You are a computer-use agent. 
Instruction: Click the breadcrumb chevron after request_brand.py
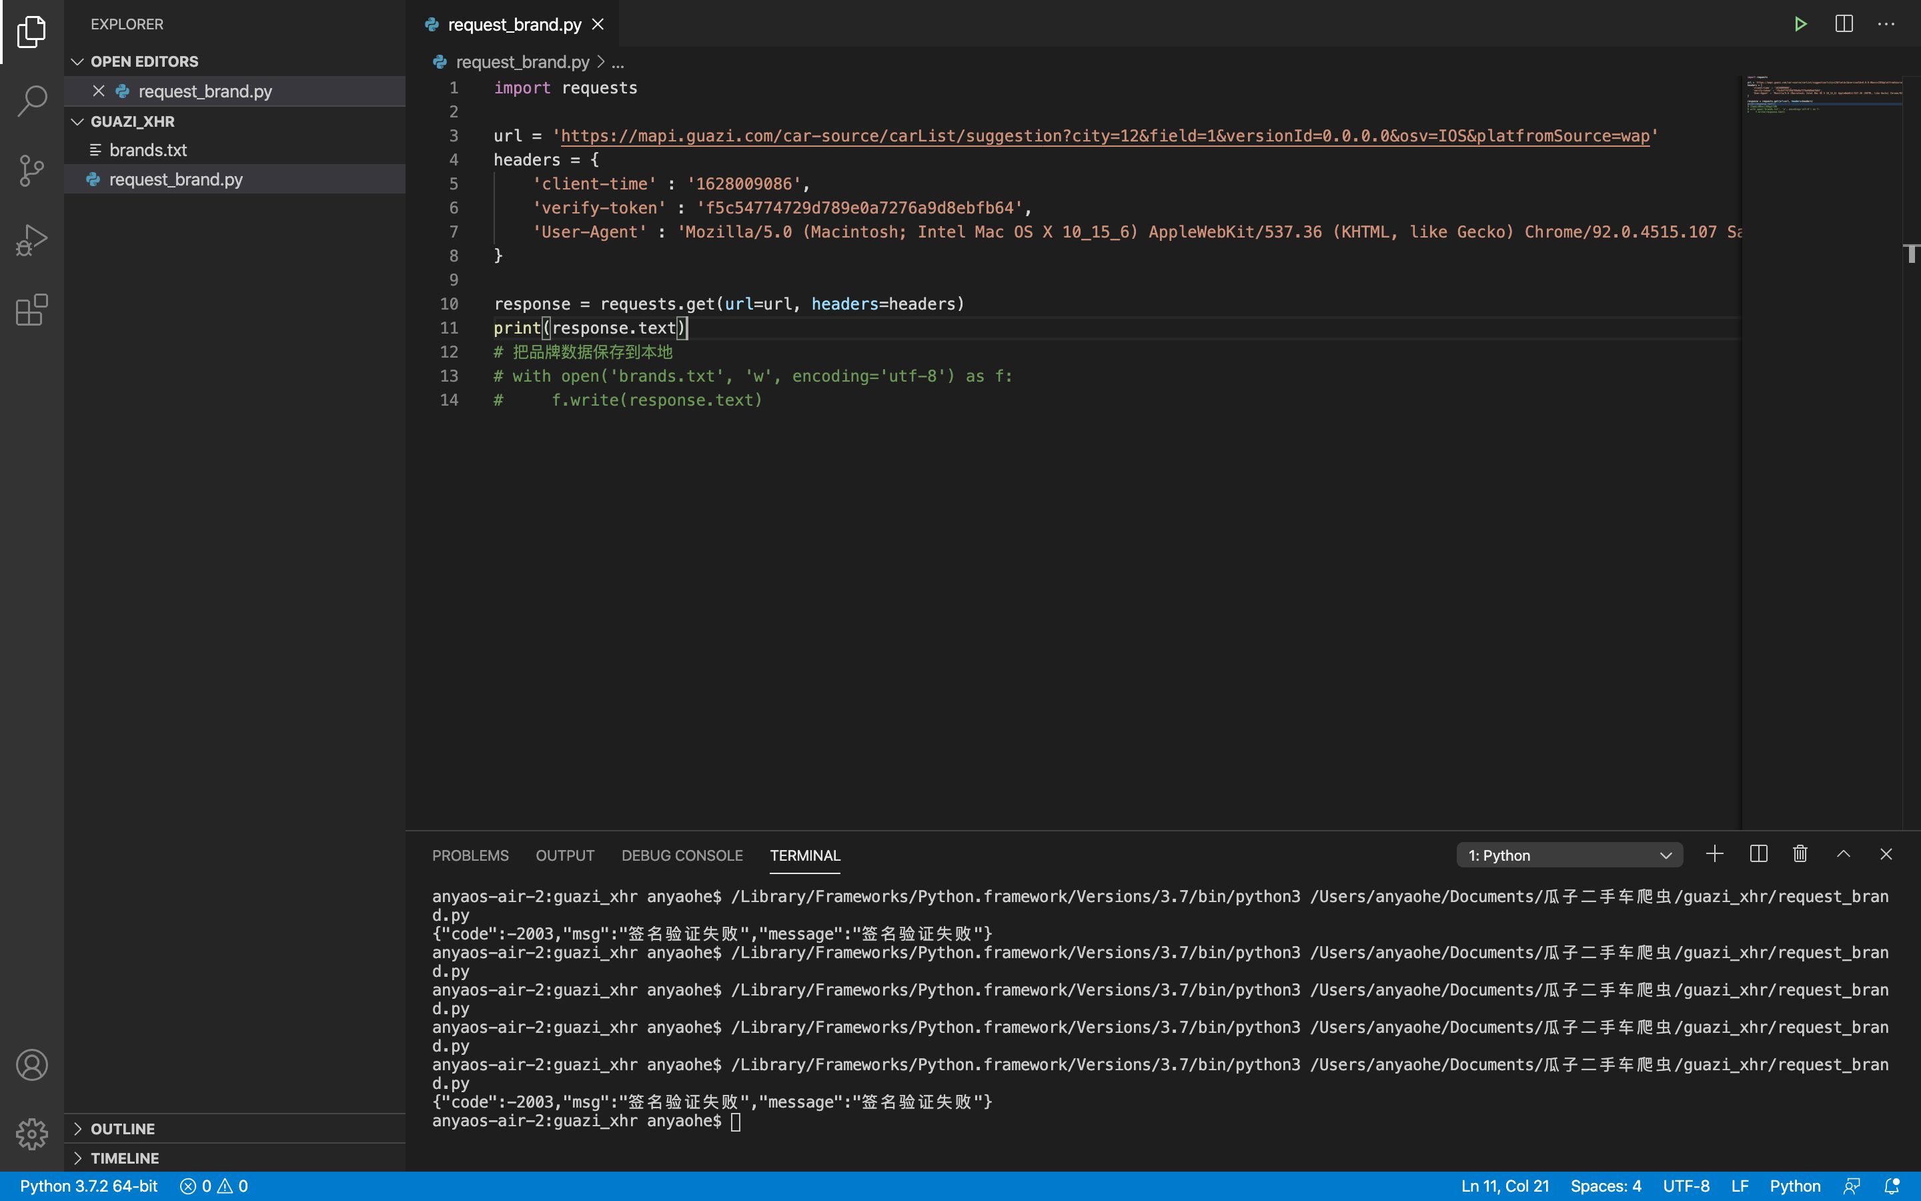click(x=601, y=61)
